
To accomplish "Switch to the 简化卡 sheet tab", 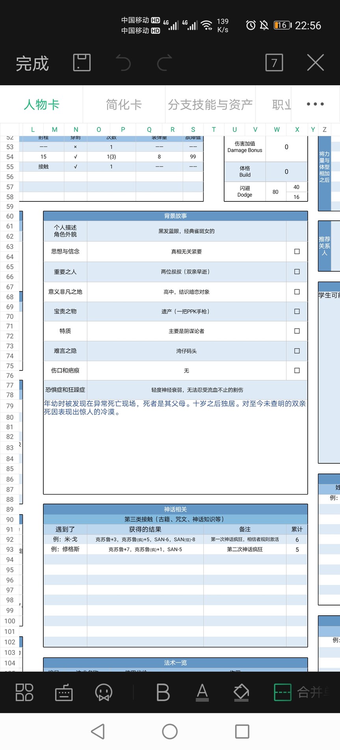I will (124, 105).
